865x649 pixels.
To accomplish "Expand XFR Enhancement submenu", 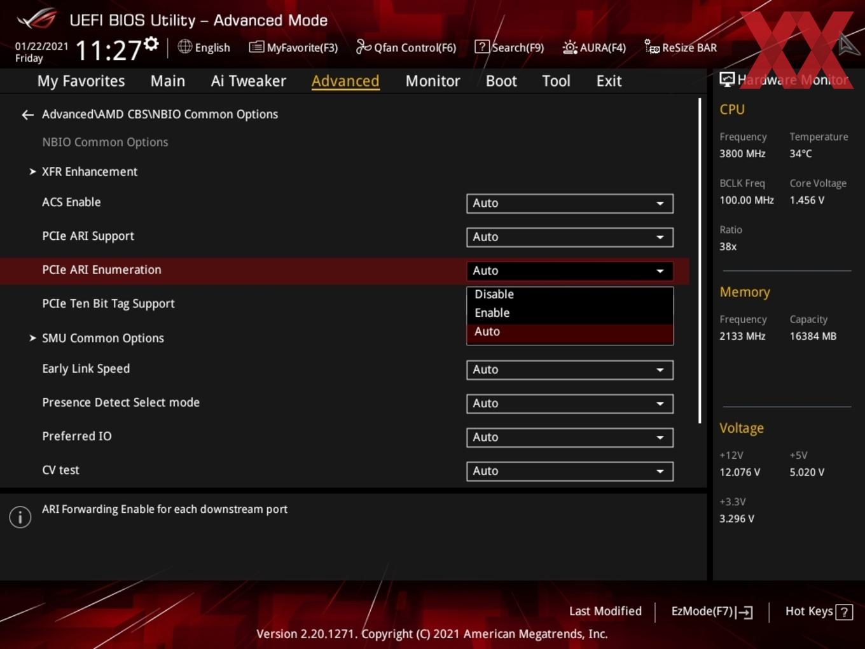I will coord(90,172).
